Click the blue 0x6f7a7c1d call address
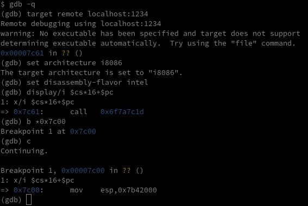This screenshot has height=206, width=308. point(122,111)
